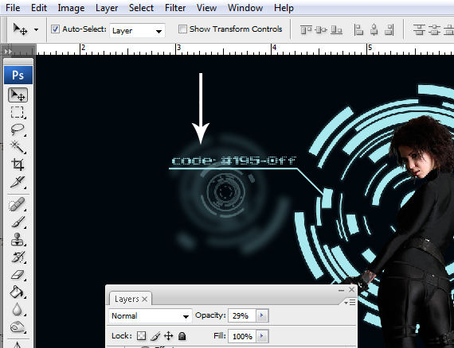Image resolution: width=454 pixels, height=348 pixels.
Task: Select the Paint Bucket tool
Action: [x=18, y=292]
